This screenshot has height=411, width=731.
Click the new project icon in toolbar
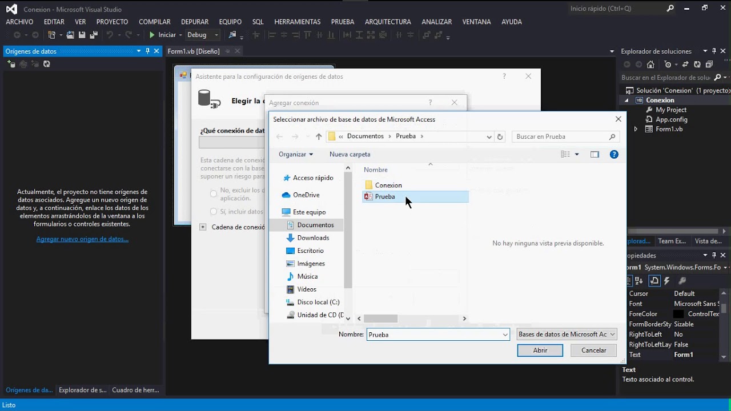point(52,35)
